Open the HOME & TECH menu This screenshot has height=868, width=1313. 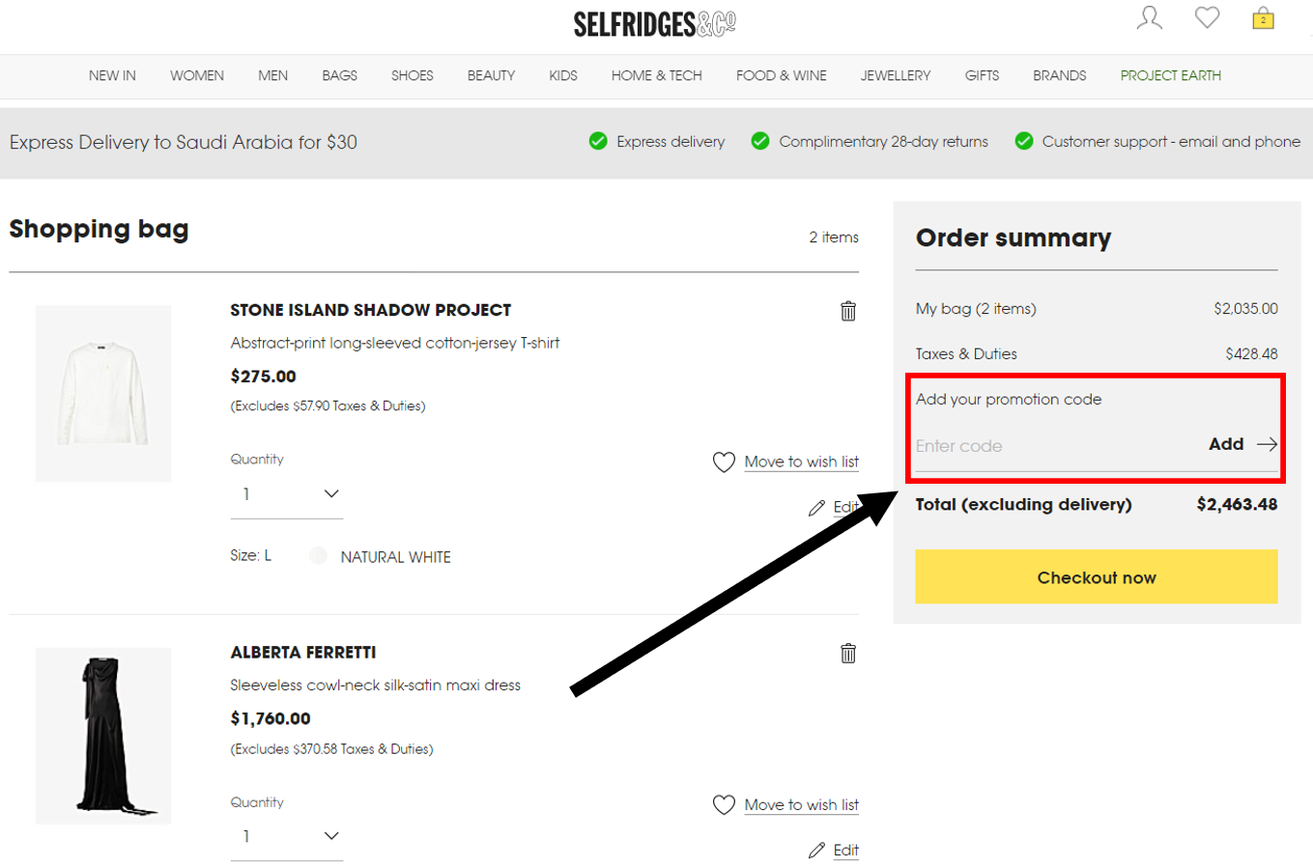(657, 75)
